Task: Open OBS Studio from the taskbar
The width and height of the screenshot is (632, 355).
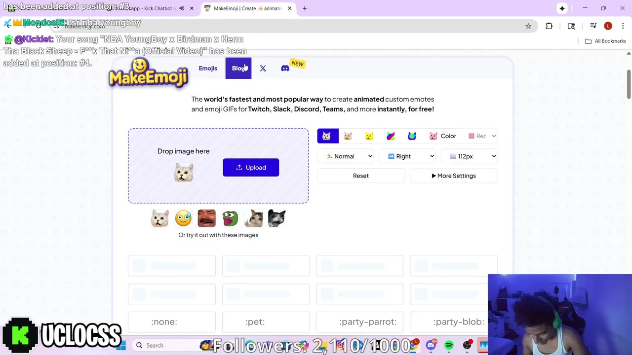Action: coord(467,346)
